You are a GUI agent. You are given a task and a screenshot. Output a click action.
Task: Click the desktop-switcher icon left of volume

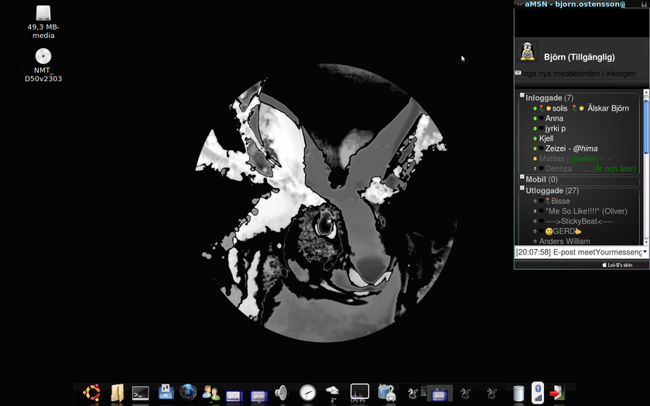click(258, 397)
